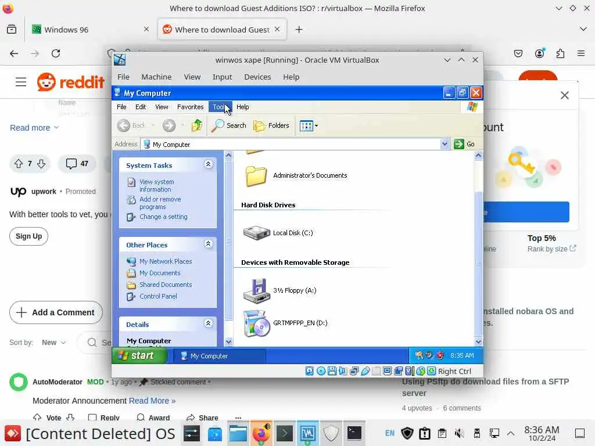
Task: Click Add a Comment button on Reddit
Action: pos(56,312)
